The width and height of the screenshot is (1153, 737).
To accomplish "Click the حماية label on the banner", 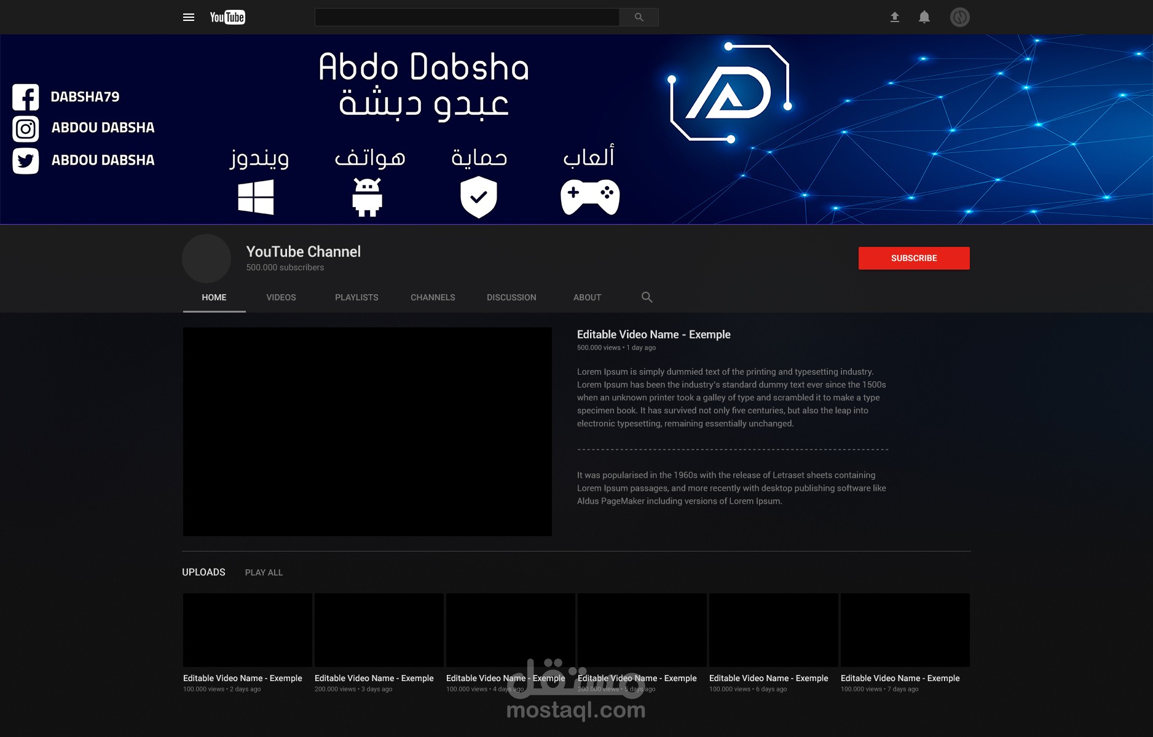I will [479, 157].
